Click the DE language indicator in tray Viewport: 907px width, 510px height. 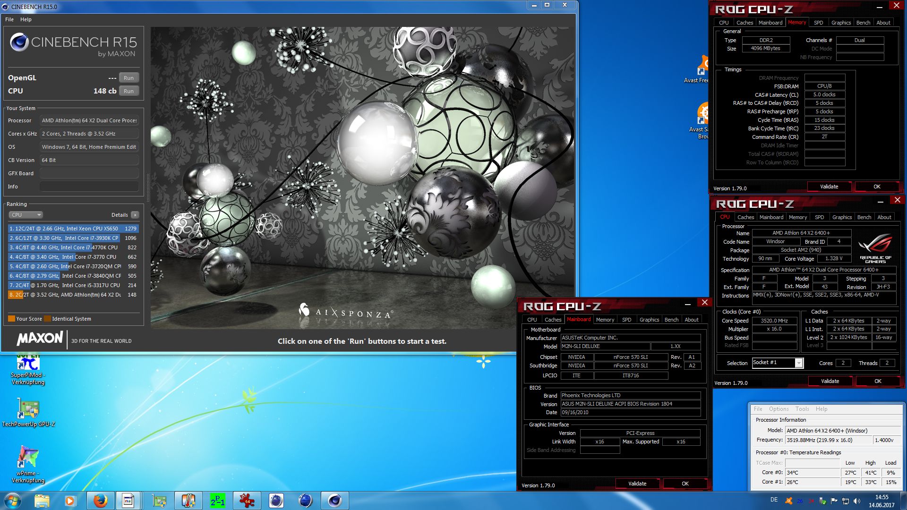[x=774, y=500]
